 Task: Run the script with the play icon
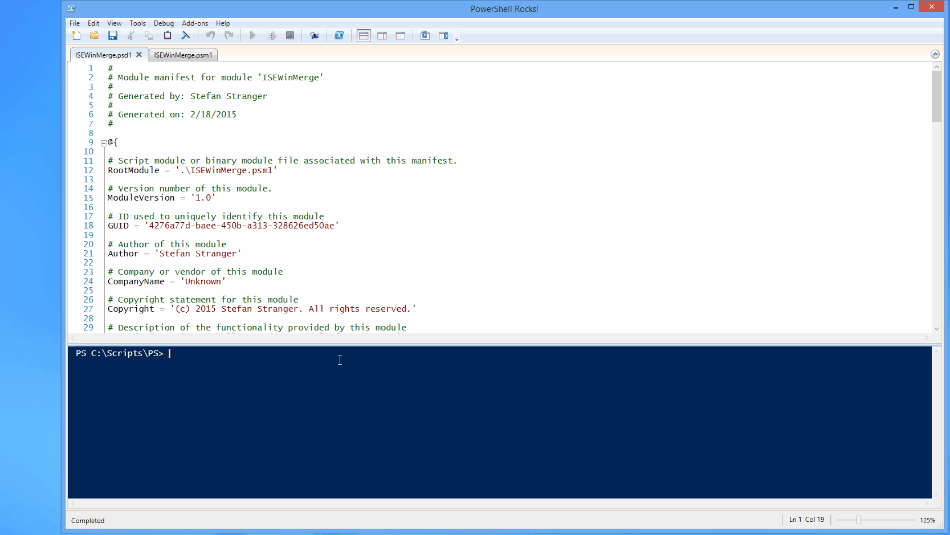pos(252,35)
